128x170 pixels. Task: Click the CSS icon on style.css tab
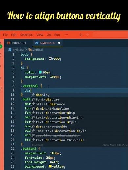pyautogui.click(x=37, y=43)
